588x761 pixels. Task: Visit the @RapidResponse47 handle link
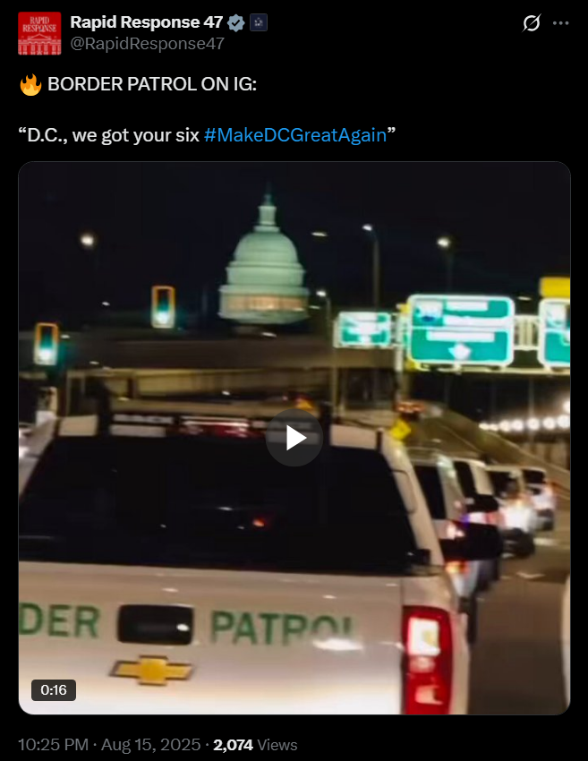[x=148, y=44]
